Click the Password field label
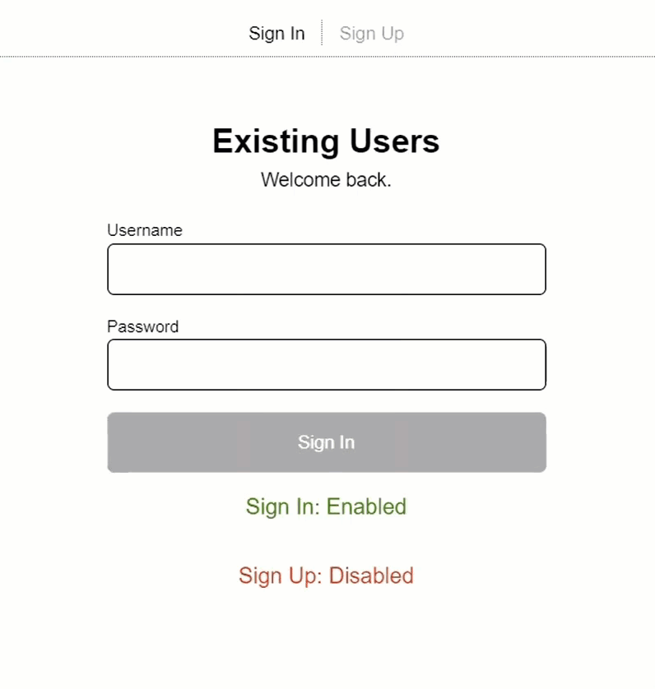The image size is (655, 689). tap(143, 326)
